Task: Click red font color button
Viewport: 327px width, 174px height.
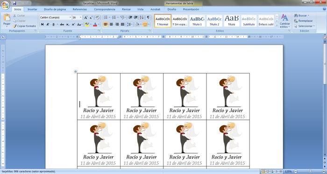Action: pos(95,24)
